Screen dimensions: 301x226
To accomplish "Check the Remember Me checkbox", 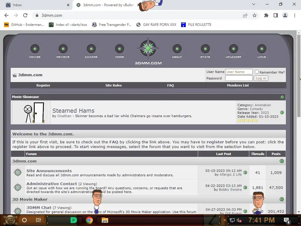I will click(257, 72).
